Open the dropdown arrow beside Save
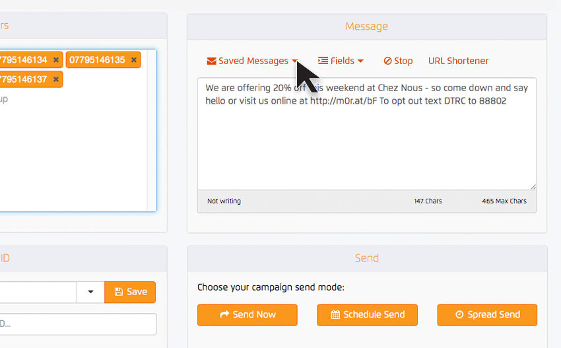This screenshot has width=561, height=348. [90, 292]
